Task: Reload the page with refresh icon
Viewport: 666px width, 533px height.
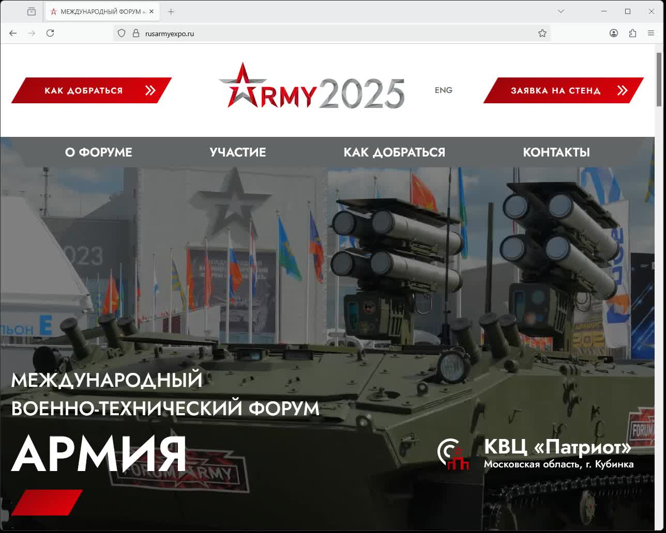Action: [50, 33]
